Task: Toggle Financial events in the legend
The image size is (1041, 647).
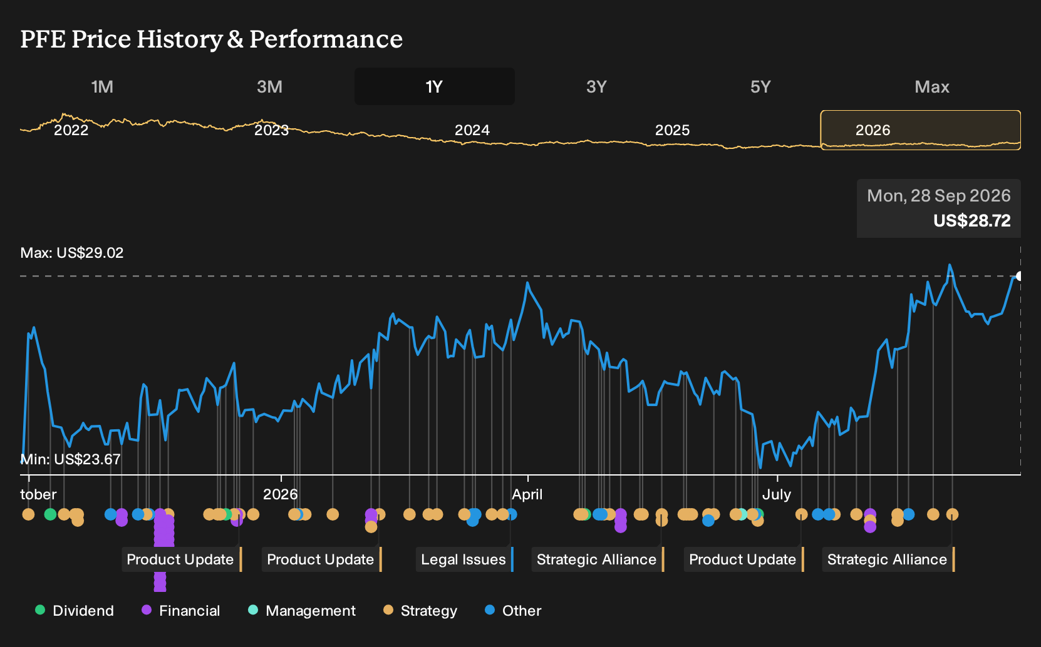Action: click(x=181, y=610)
